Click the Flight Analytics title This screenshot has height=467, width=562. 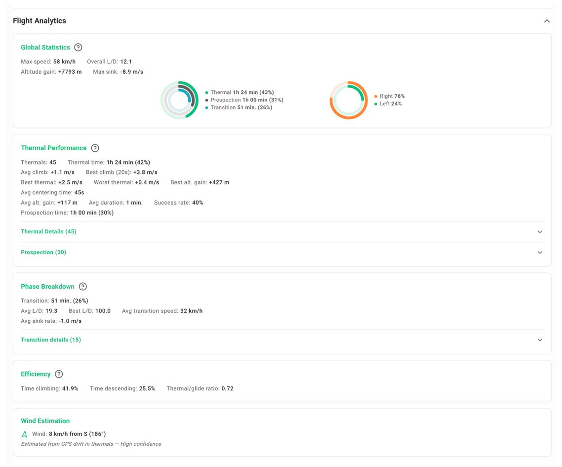tap(39, 21)
